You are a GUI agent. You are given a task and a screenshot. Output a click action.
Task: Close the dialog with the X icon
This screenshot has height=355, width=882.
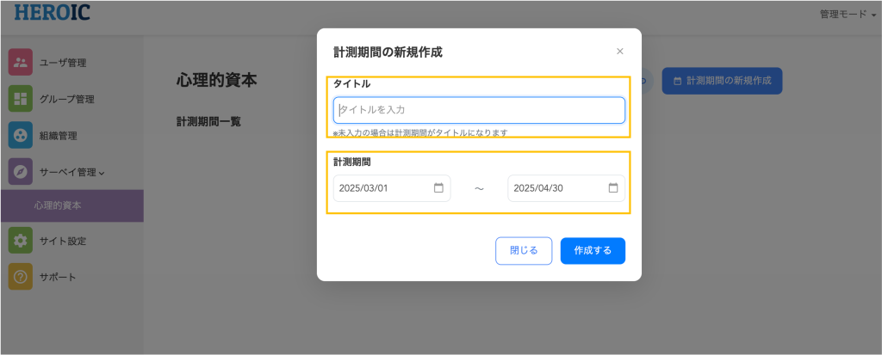(x=620, y=51)
